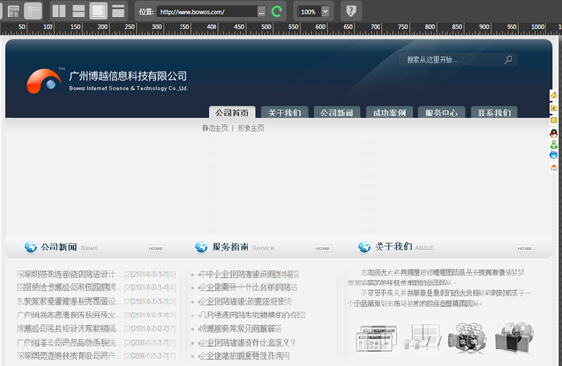Click the help shield question-mark icon

click(x=351, y=11)
